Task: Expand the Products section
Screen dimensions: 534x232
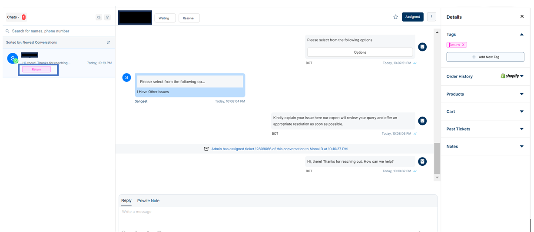Action: 522,94
